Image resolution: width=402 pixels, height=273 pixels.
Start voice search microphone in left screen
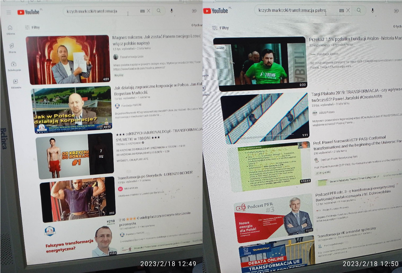point(172,11)
